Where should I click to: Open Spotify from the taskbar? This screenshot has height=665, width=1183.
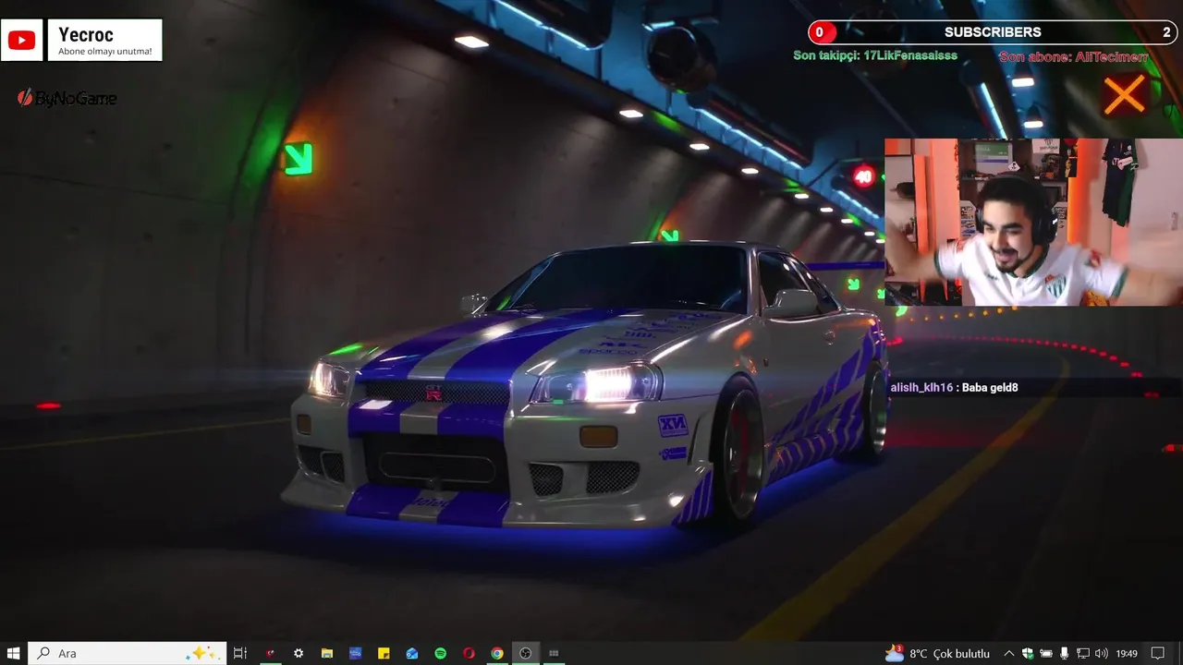pyautogui.click(x=441, y=653)
